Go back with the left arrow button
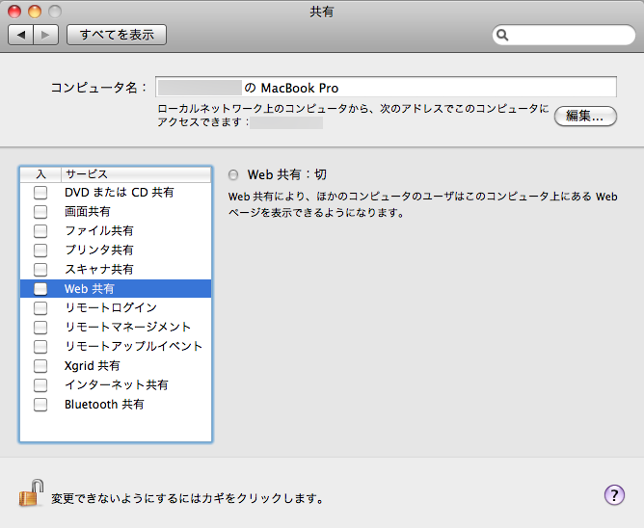This screenshot has width=644, height=528. pos(21,35)
